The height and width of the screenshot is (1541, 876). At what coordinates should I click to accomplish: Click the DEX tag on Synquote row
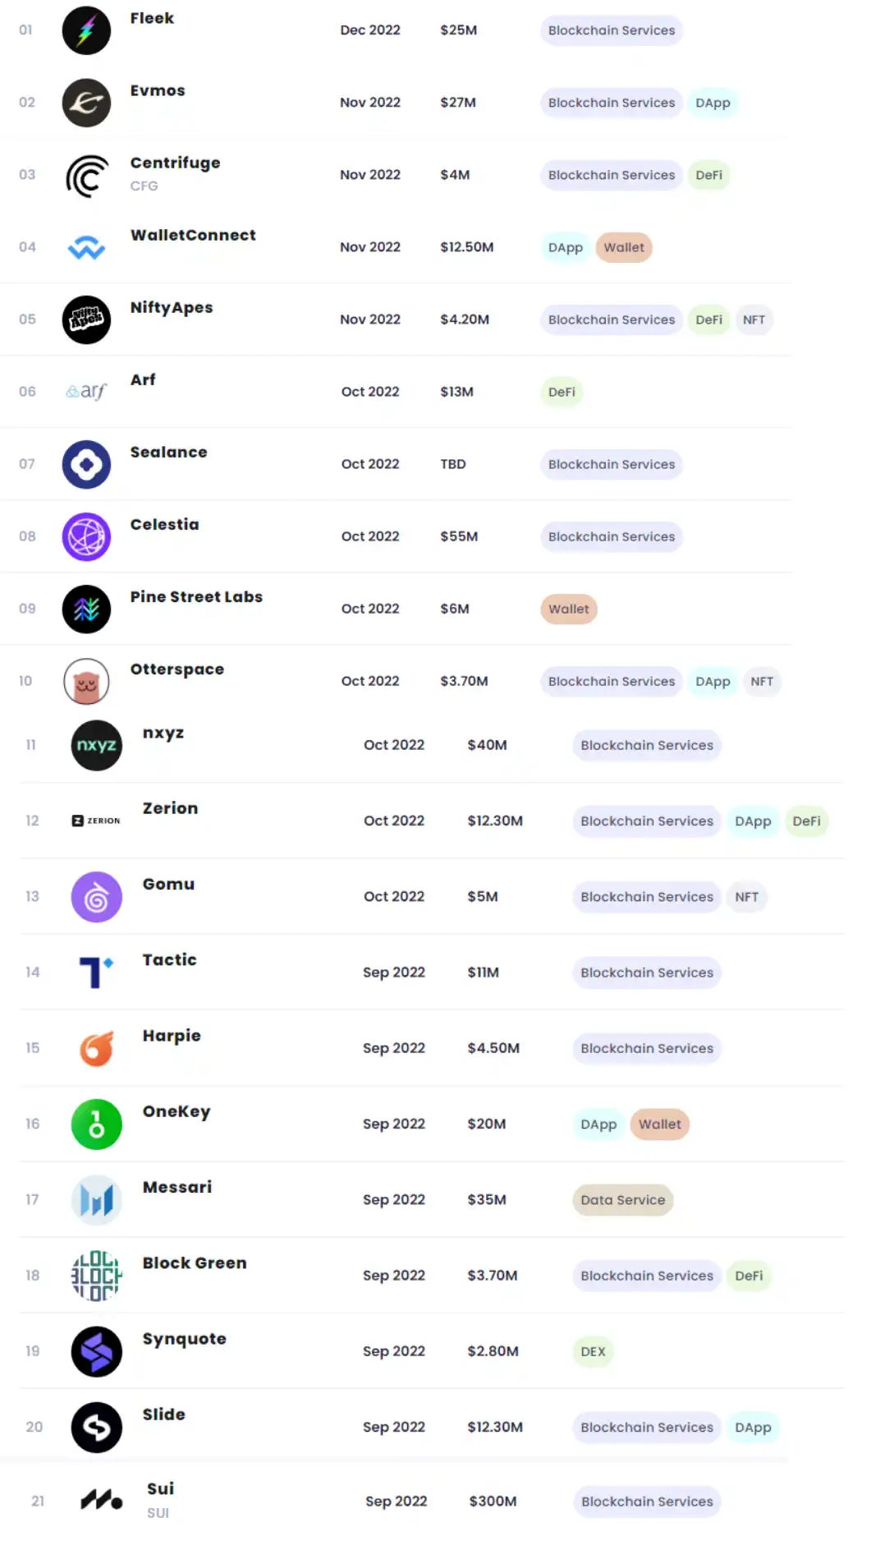click(593, 1352)
